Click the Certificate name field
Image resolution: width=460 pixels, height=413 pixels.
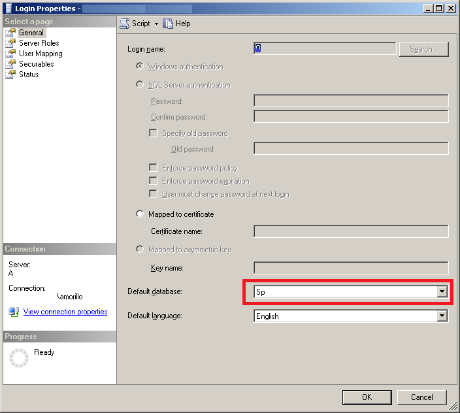(x=351, y=231)
